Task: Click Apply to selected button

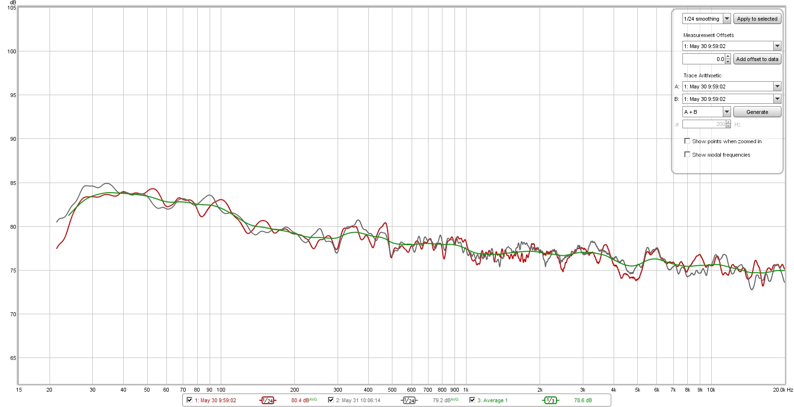Action: (757, 19)
